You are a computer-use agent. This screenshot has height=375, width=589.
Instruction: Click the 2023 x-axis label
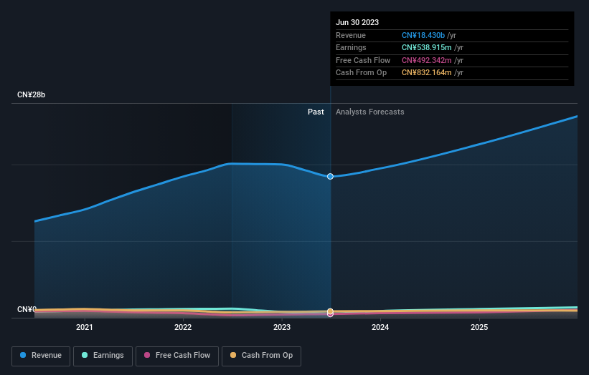[282, 327]
